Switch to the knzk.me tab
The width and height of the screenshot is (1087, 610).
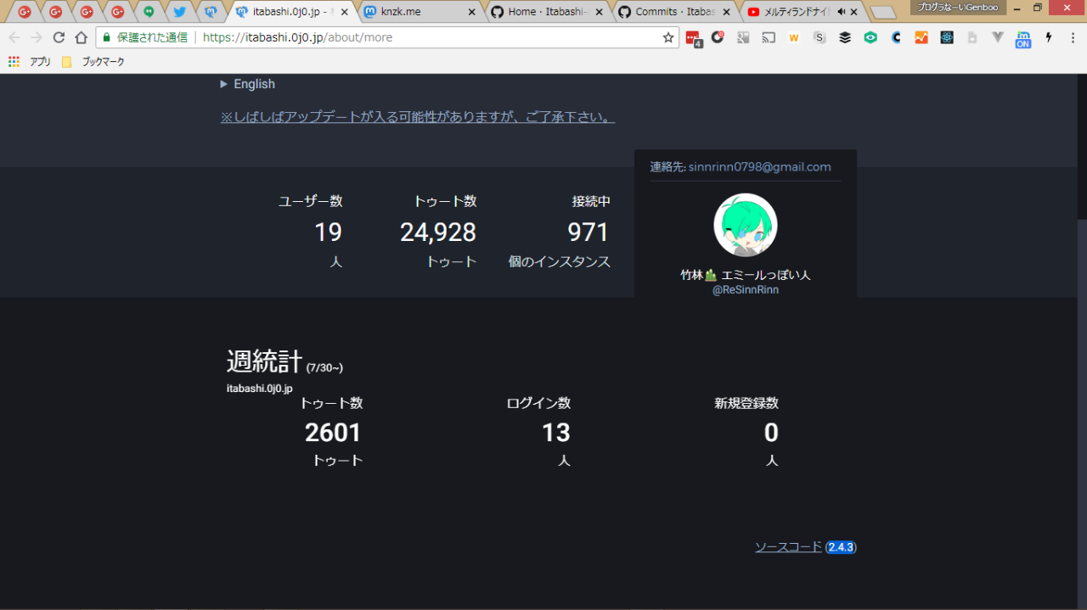(x=416, y=12)
